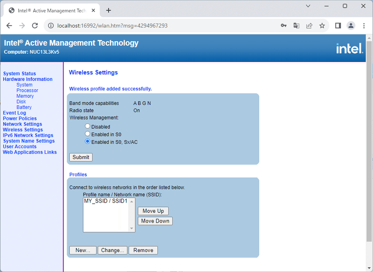Open System Status page
Viewport: 373px width, 272px height.
20,74
